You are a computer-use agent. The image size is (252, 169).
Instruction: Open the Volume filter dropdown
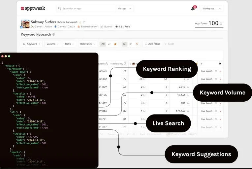pos(52,44)
